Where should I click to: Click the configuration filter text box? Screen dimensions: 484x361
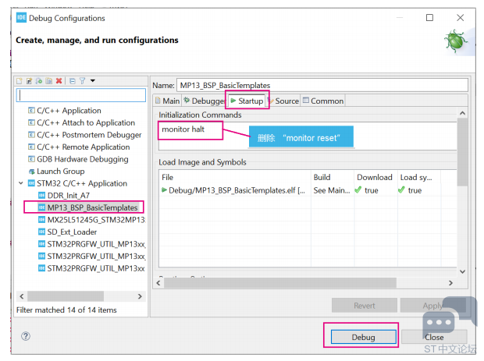click(x=81, y=95)
